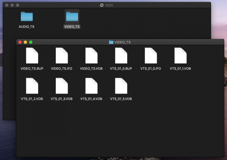Click the VIDEO_TS.IFO file icon
227x160 pixels.
pyautogui.click(x=62, y=56)
